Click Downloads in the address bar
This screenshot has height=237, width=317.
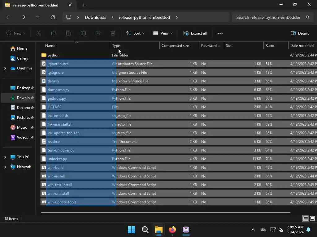point(95,17)
